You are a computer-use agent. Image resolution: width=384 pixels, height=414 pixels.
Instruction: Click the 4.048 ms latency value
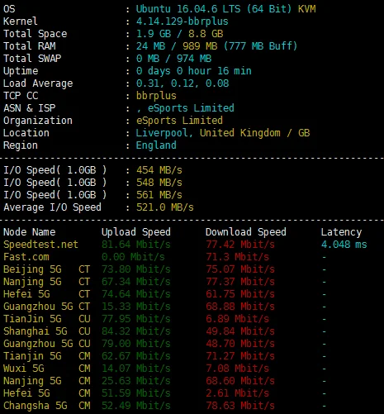(344, 245)
